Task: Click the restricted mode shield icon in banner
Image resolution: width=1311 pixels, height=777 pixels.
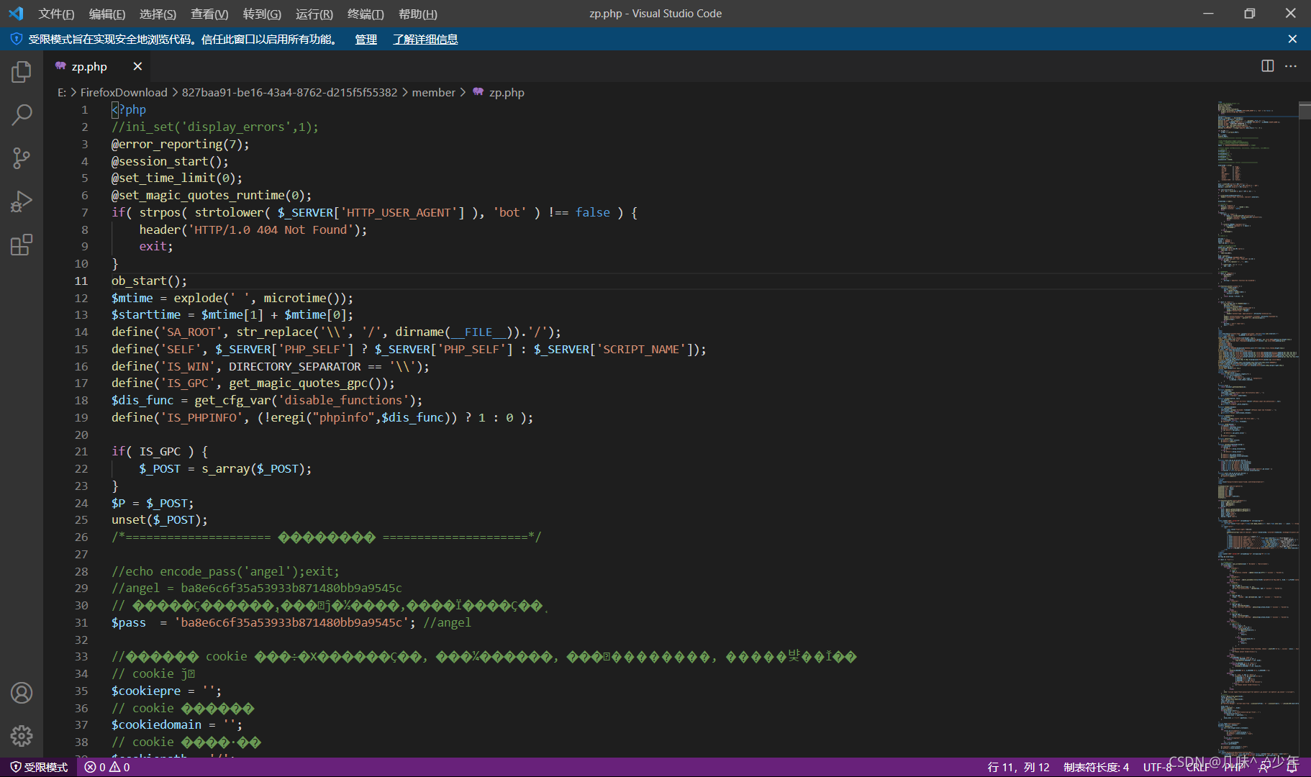Action: [x=17, y=39]
